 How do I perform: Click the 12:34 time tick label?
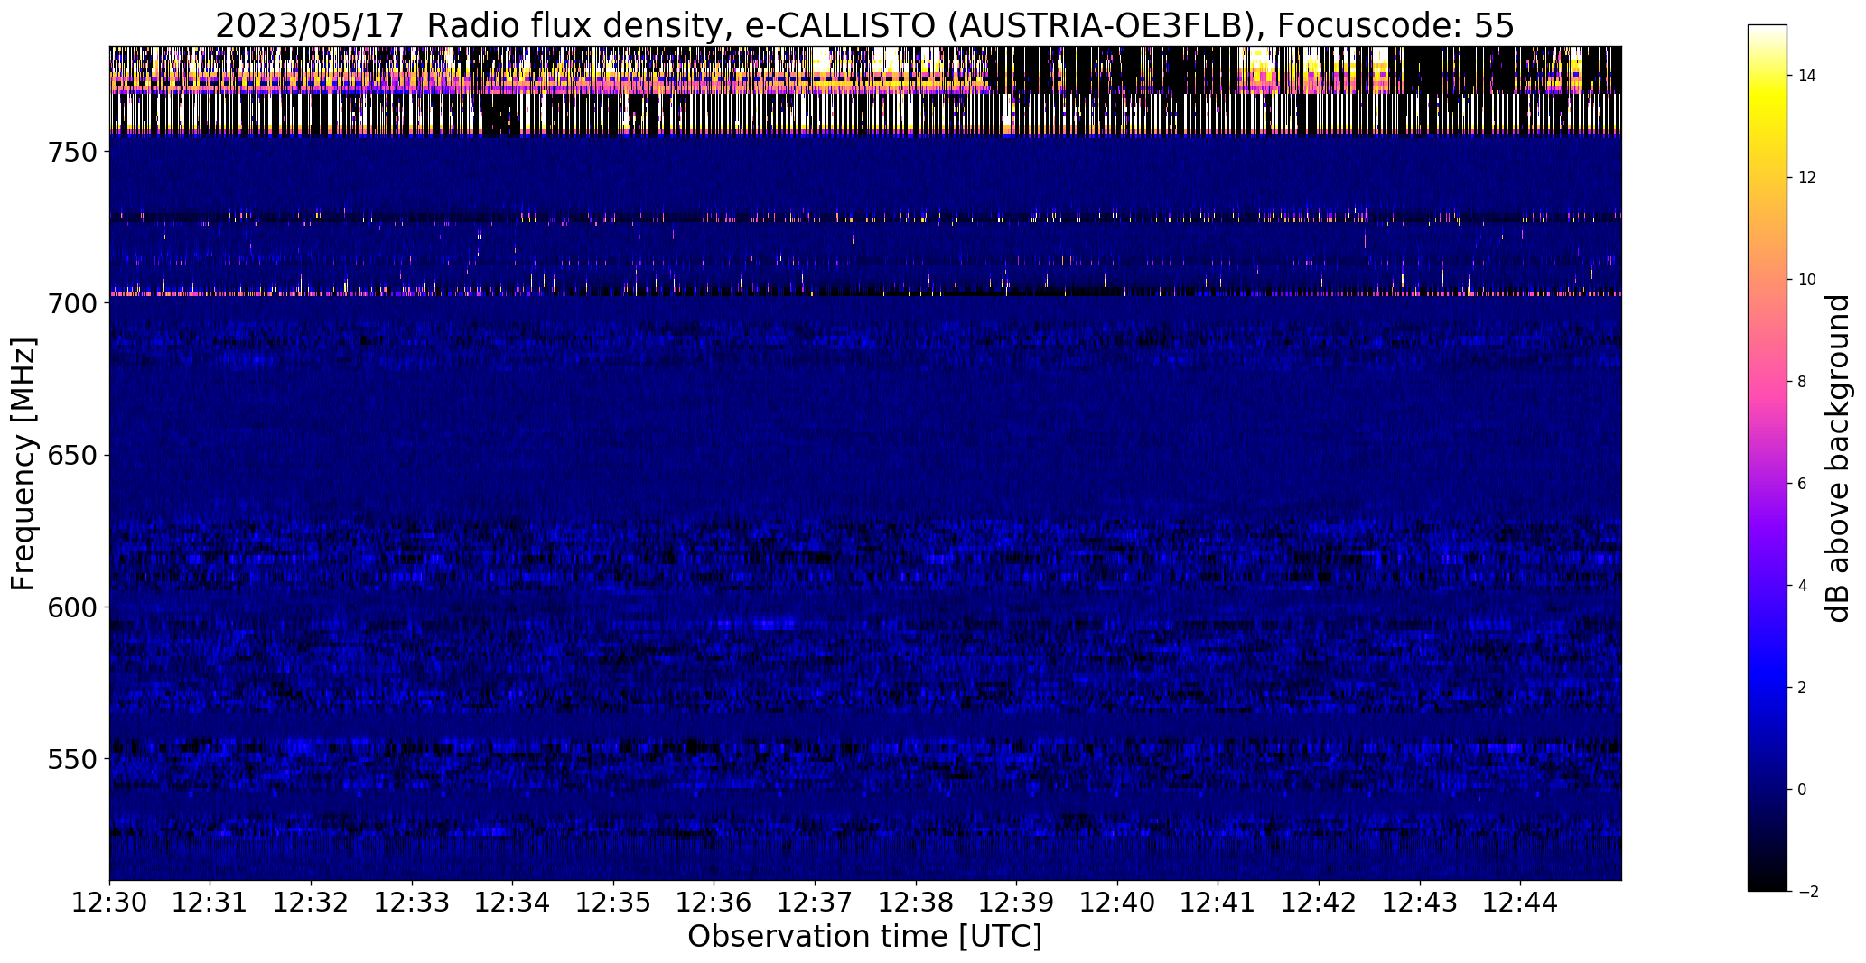[x=513, y=903]
